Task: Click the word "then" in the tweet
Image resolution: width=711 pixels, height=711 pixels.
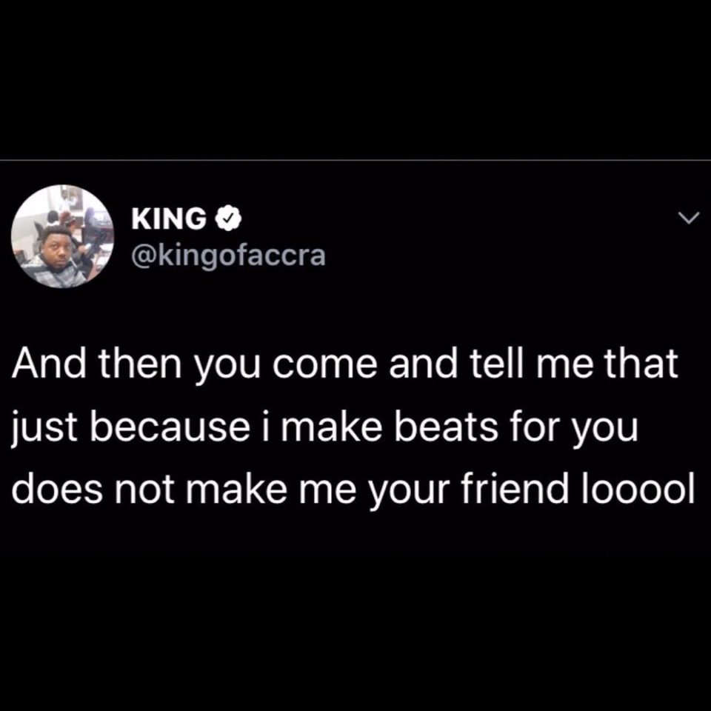Action: (x=141, y=363)
